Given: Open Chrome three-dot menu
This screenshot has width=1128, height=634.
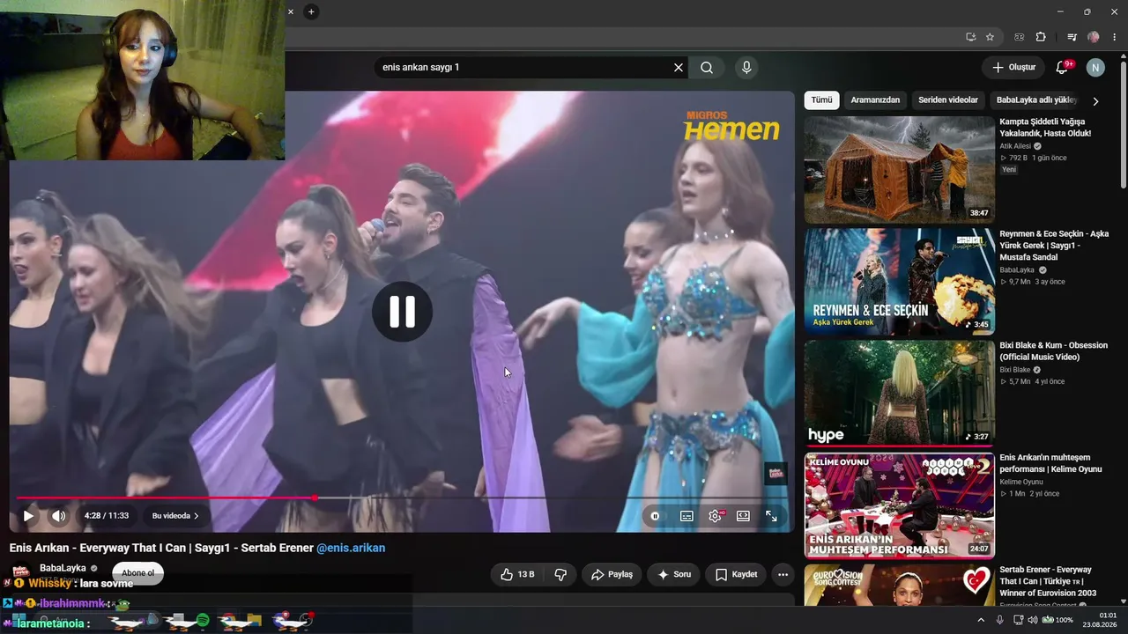Looking at the screenshot, I should [x=1114, y=37].
